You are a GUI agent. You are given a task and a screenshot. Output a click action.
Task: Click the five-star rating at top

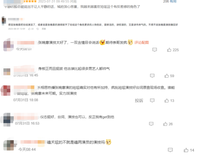[x=30, y=1]
